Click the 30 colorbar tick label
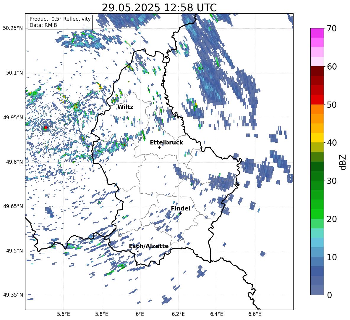 click(x=332, y=181)
